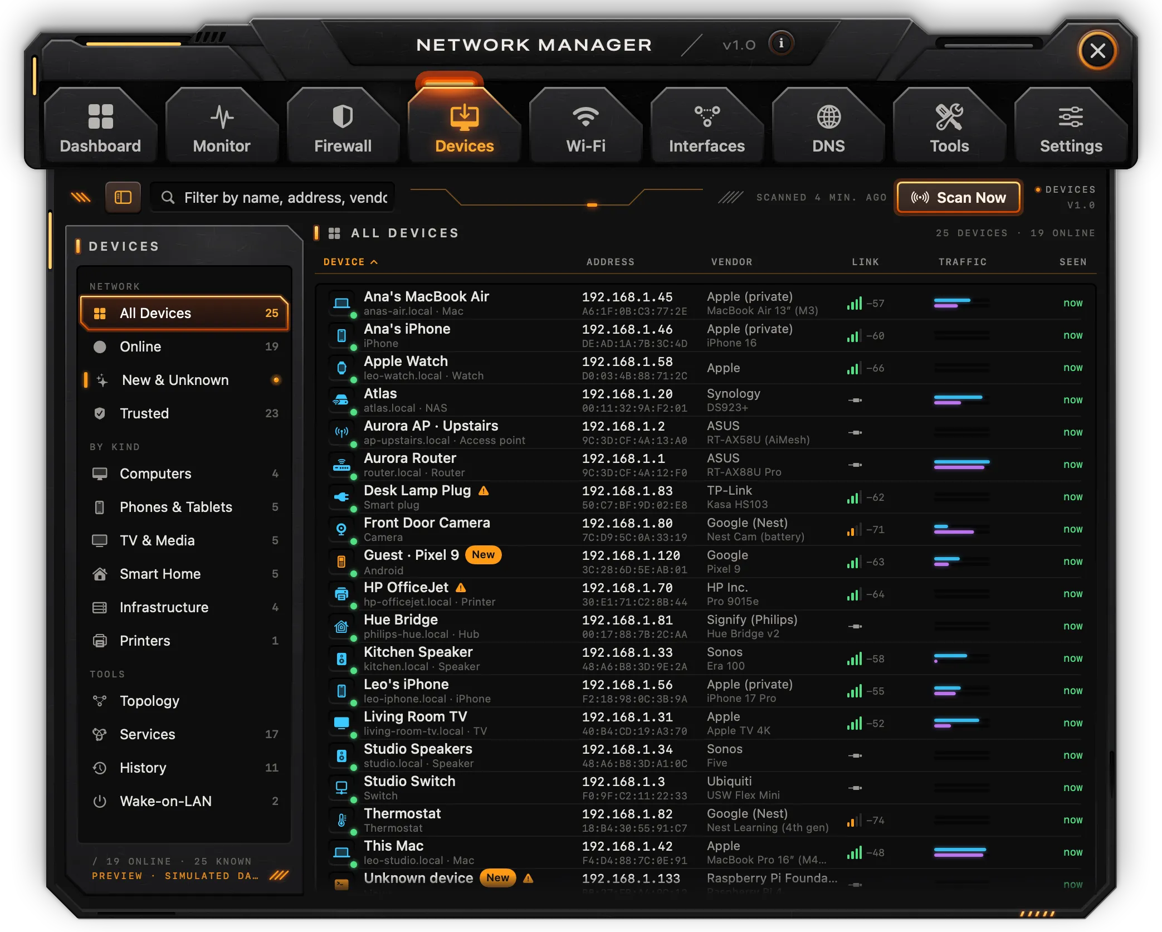
Task: Select the New & Unknown filter
Action: coord(184,380)
